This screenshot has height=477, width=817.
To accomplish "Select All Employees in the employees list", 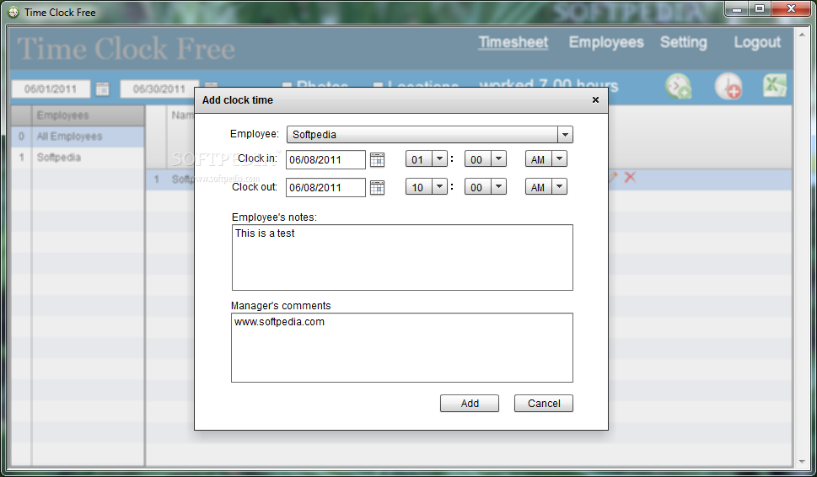I will pos(78,137).
